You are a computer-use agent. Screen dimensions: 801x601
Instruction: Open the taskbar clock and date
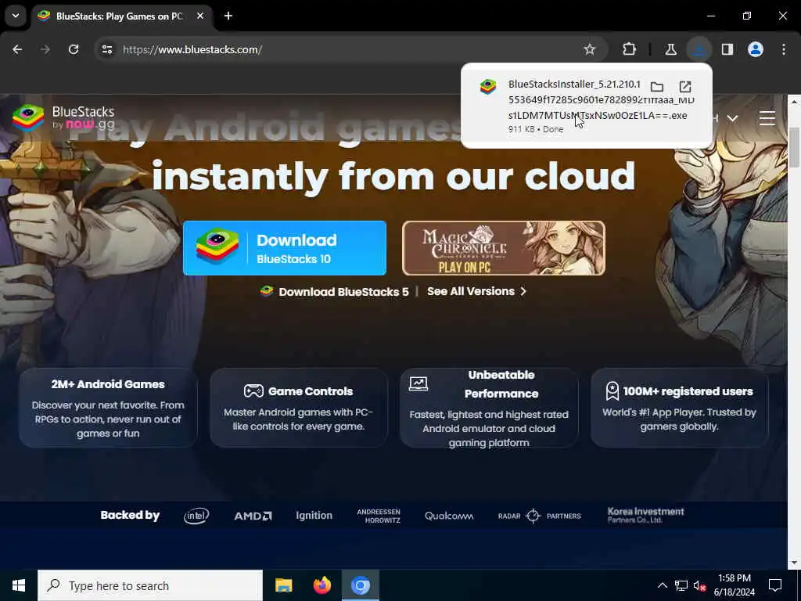coord(734,585)
